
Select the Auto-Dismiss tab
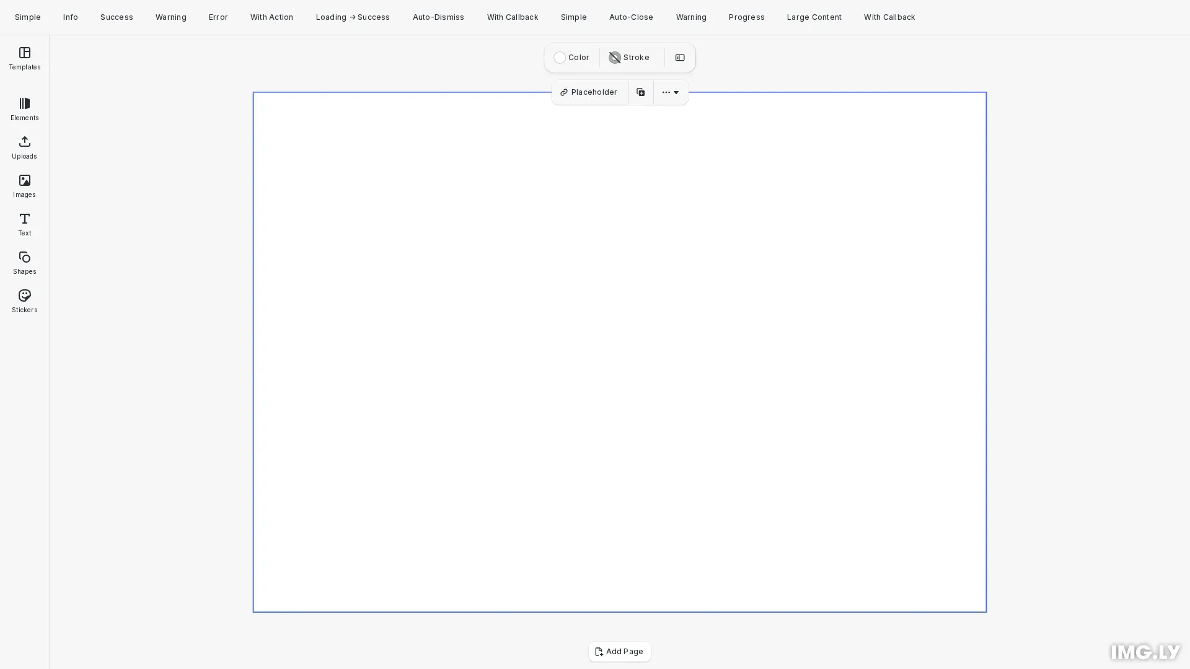(x=438, y=17)
